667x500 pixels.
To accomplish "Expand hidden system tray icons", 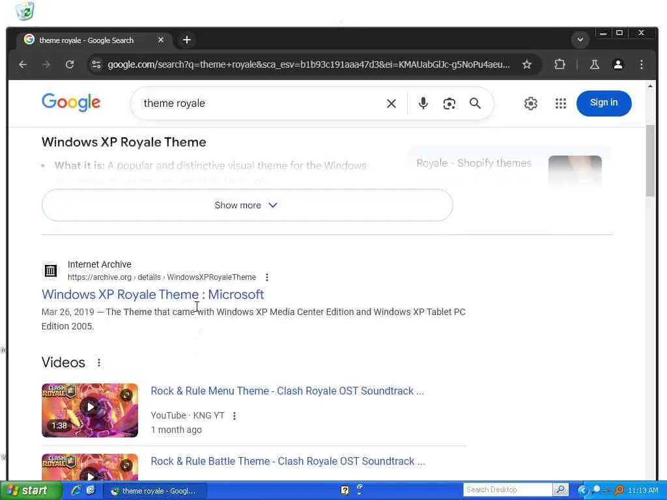I will [582, 490].
